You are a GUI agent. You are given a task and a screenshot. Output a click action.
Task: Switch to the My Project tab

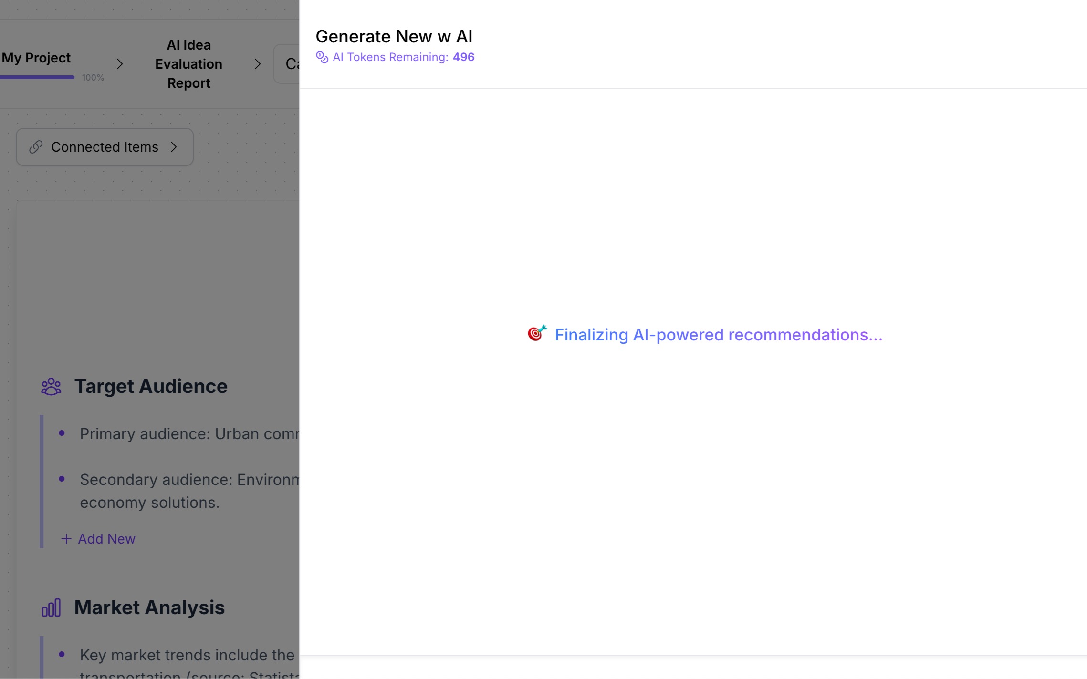pyautogui.click(x=36, y=58)
